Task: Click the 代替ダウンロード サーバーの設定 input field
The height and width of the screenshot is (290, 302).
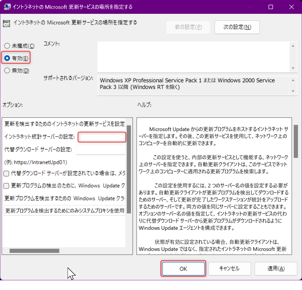Action: [x=101, y=150]
